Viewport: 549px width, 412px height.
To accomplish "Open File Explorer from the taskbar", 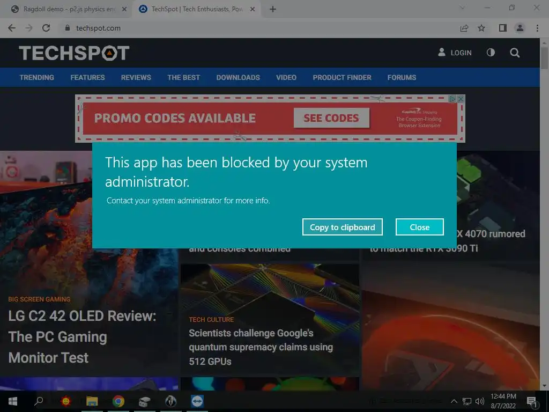I will coord(92,401).
